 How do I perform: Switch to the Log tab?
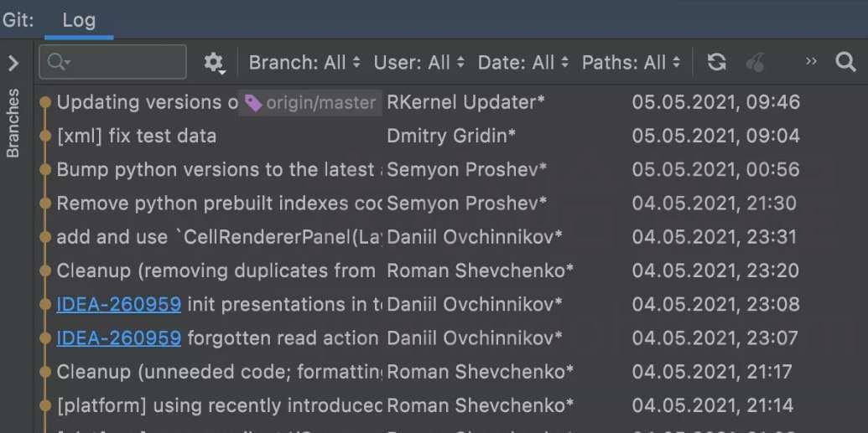click(79, 20)
